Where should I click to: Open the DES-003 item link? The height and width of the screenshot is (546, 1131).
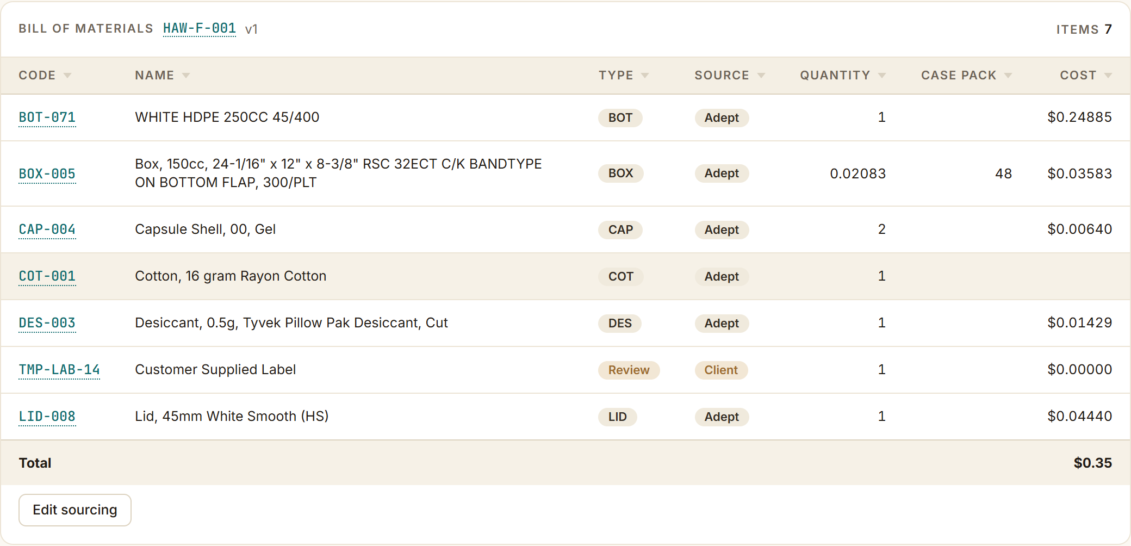pyautogui.click(x=47, y=323)
